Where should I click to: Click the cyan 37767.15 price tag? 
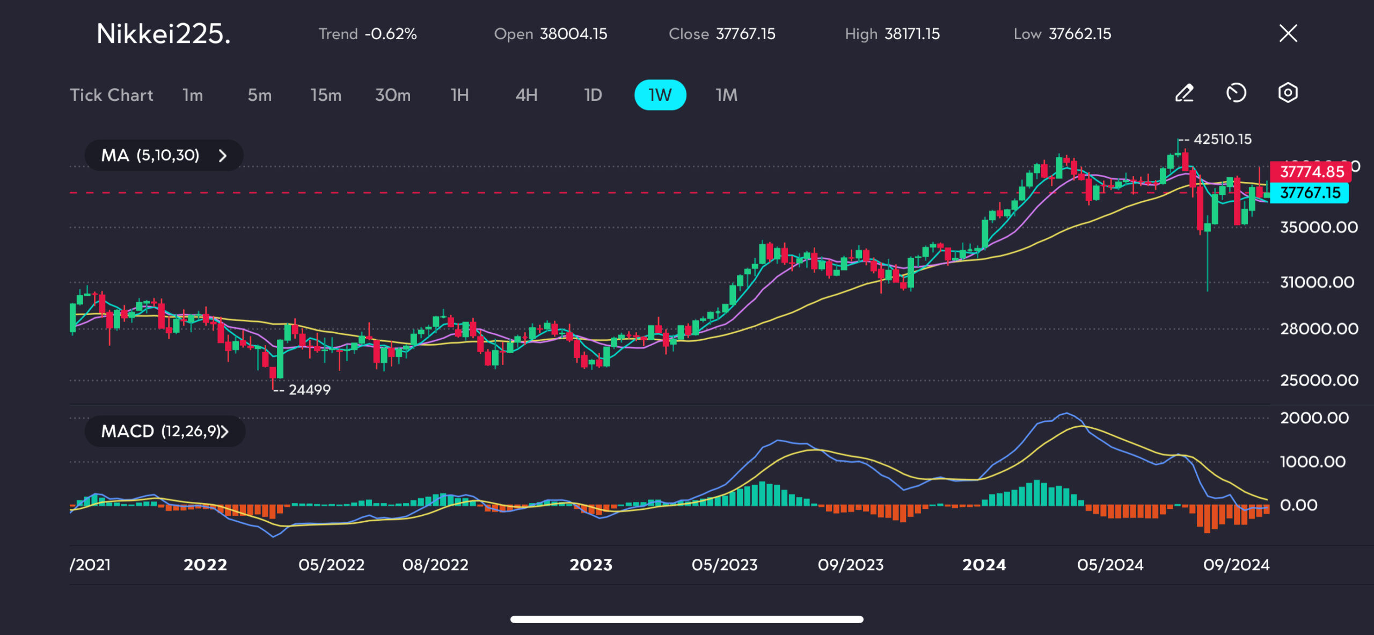(1310, 193)
